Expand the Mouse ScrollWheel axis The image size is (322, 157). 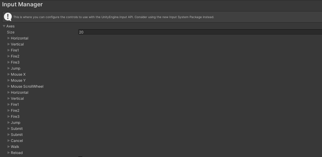click(x=9, y=86)
